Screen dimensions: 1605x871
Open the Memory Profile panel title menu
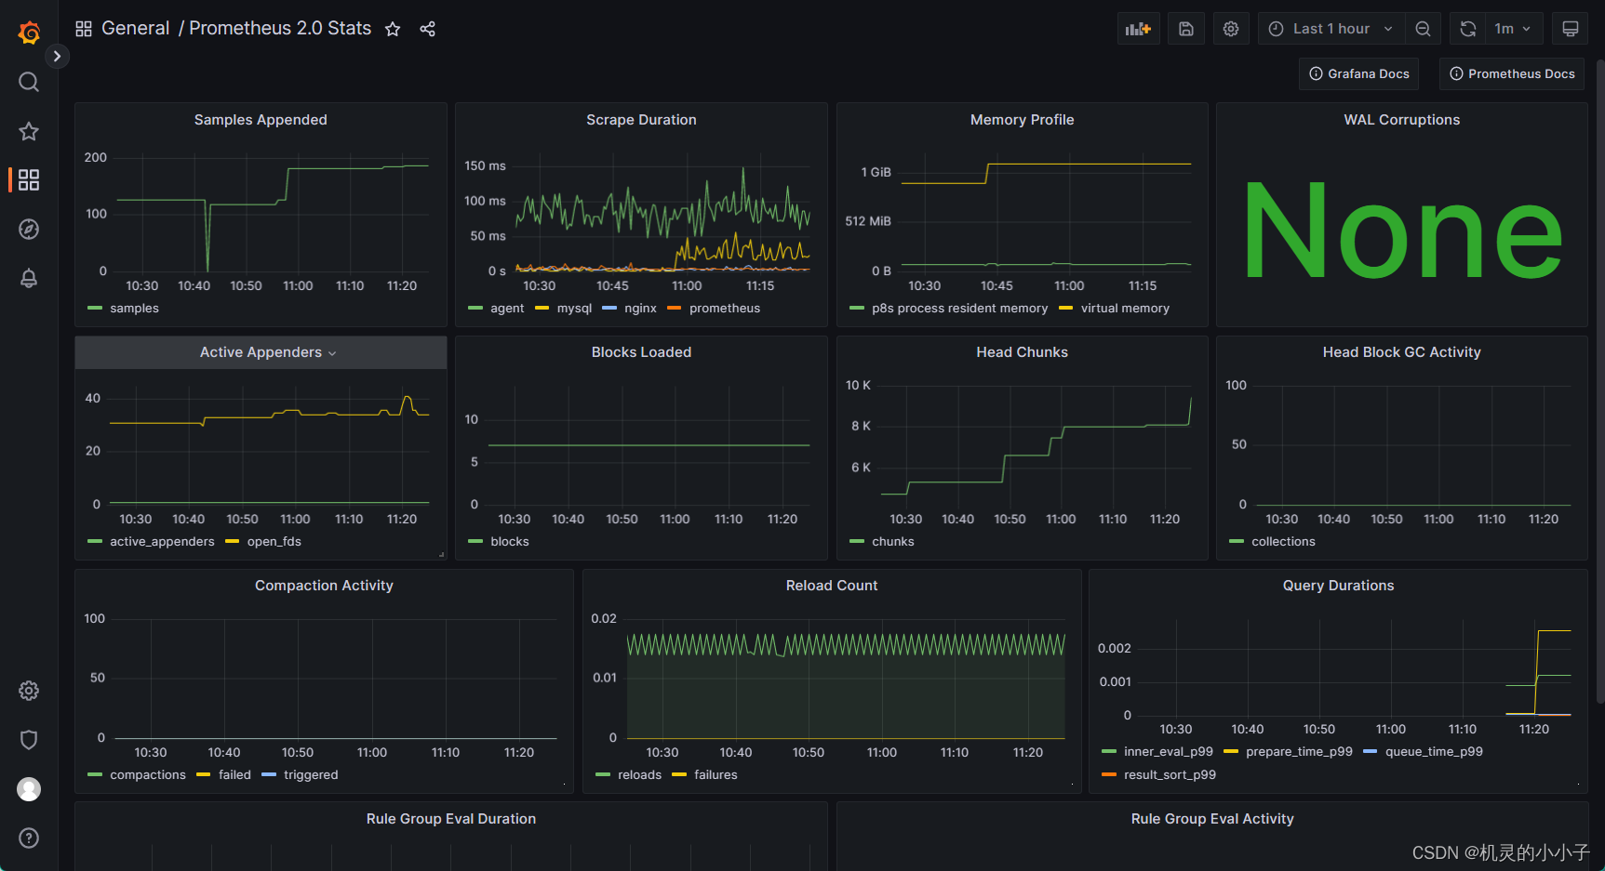(1022, 120)
